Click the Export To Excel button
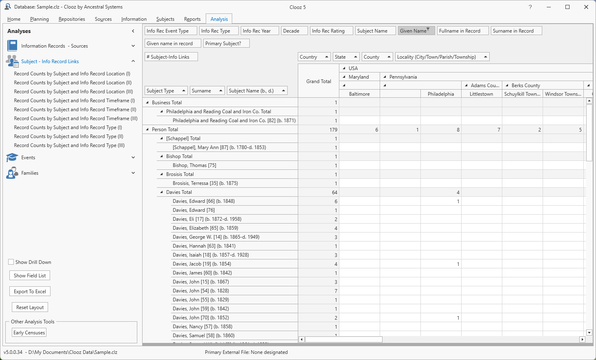596x360 pixels. pos(30,292)
